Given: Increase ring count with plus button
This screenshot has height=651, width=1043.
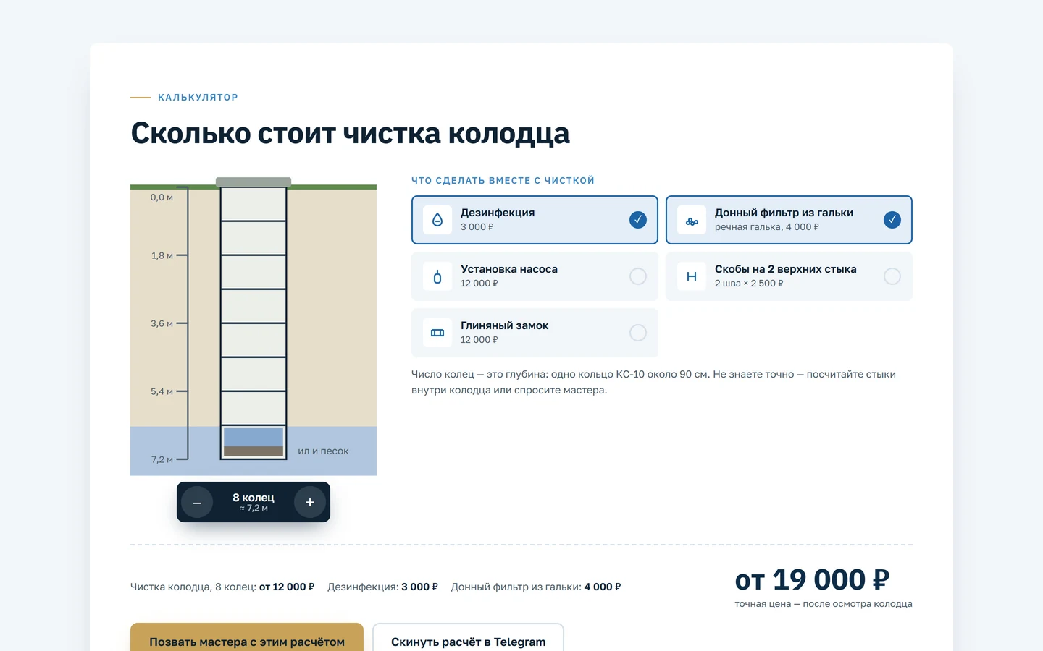Looking at the screenshot, I should [x=310, y=502].
